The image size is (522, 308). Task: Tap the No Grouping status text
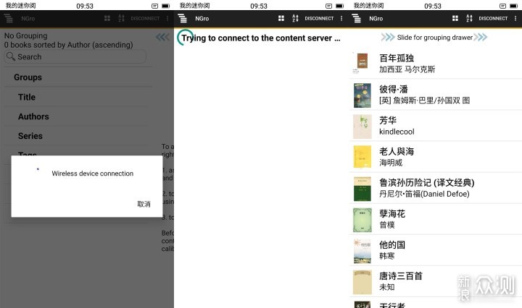25,35
